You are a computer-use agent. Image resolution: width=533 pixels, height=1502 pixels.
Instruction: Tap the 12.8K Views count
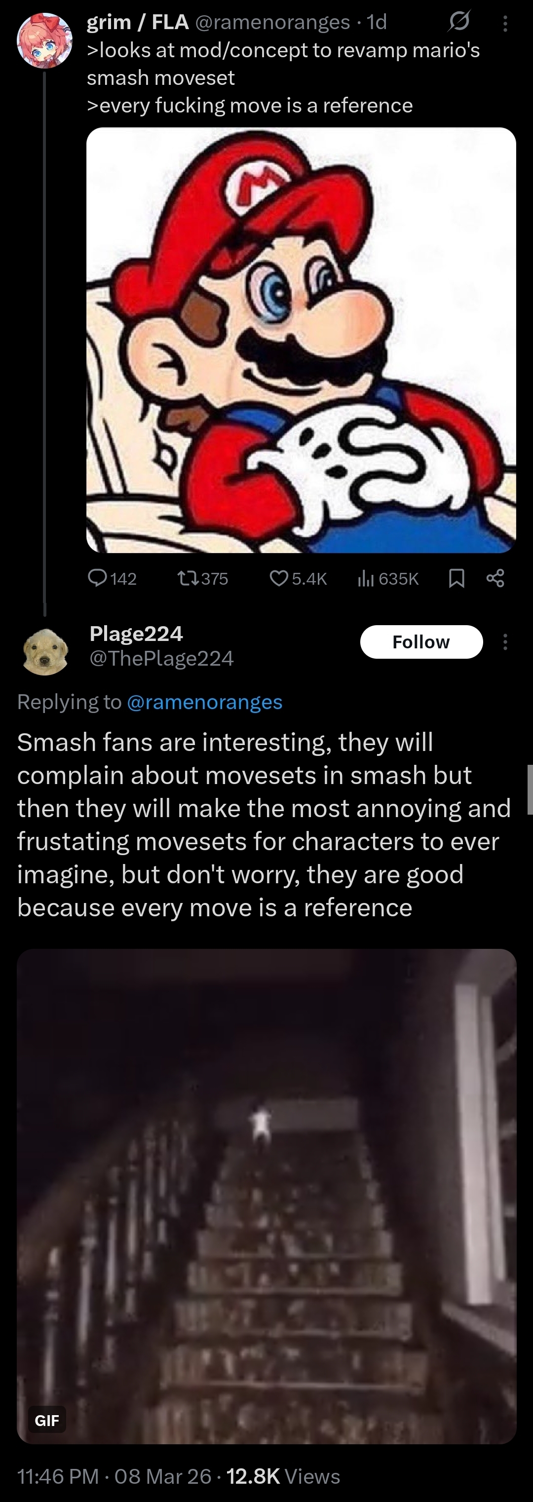click(x=283, y=1476)
